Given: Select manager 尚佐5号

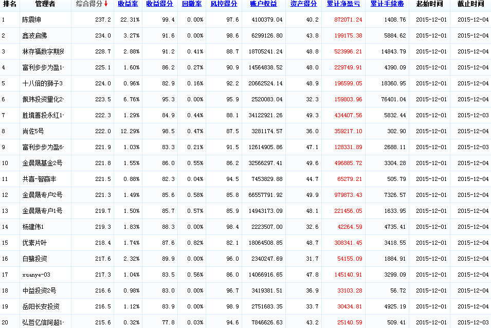Looking at the screenshot, I should pos(33,132).
